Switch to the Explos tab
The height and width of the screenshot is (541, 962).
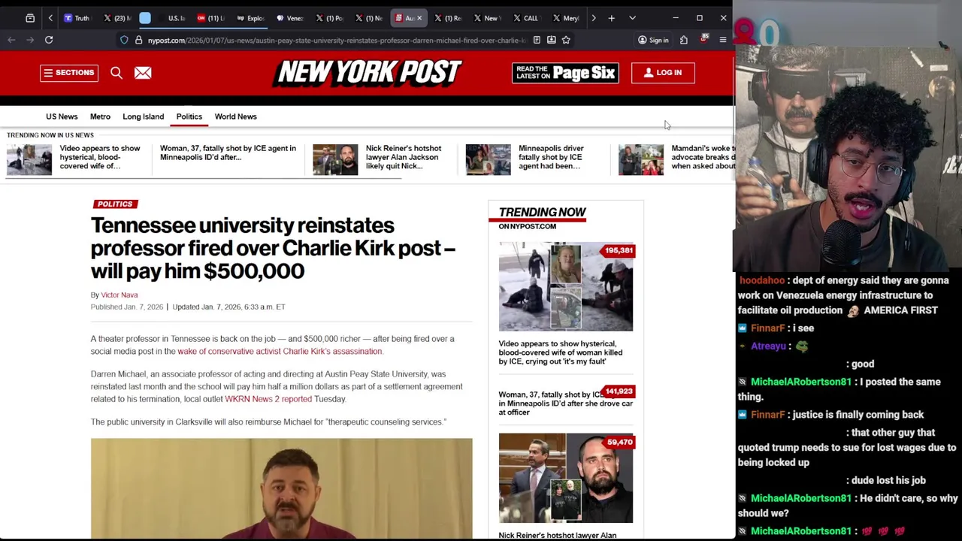250,18
